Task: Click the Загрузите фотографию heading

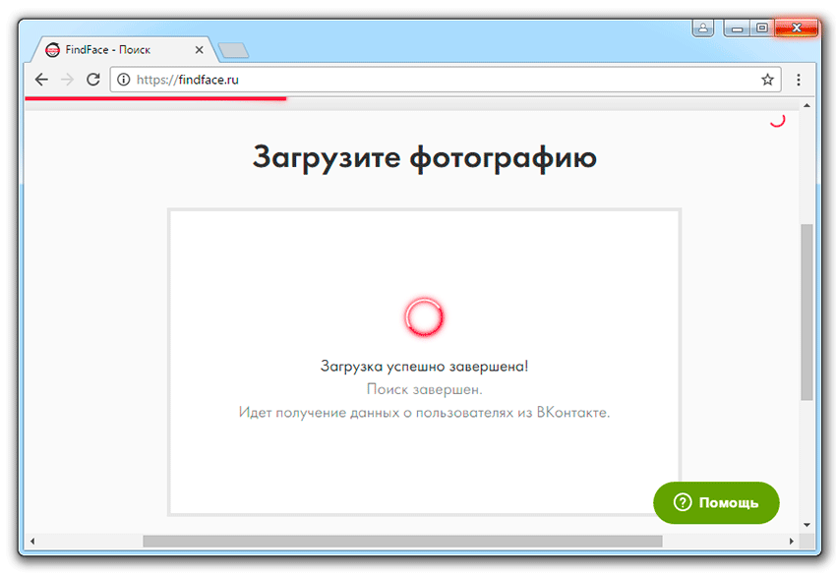Action: [x=425, y=158]
